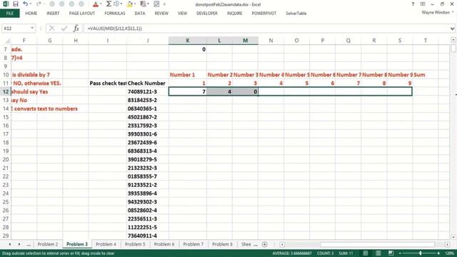Open the paste options dropdown arrow
The height and width of the screenshot is (257, 457).
click(148, 4)
